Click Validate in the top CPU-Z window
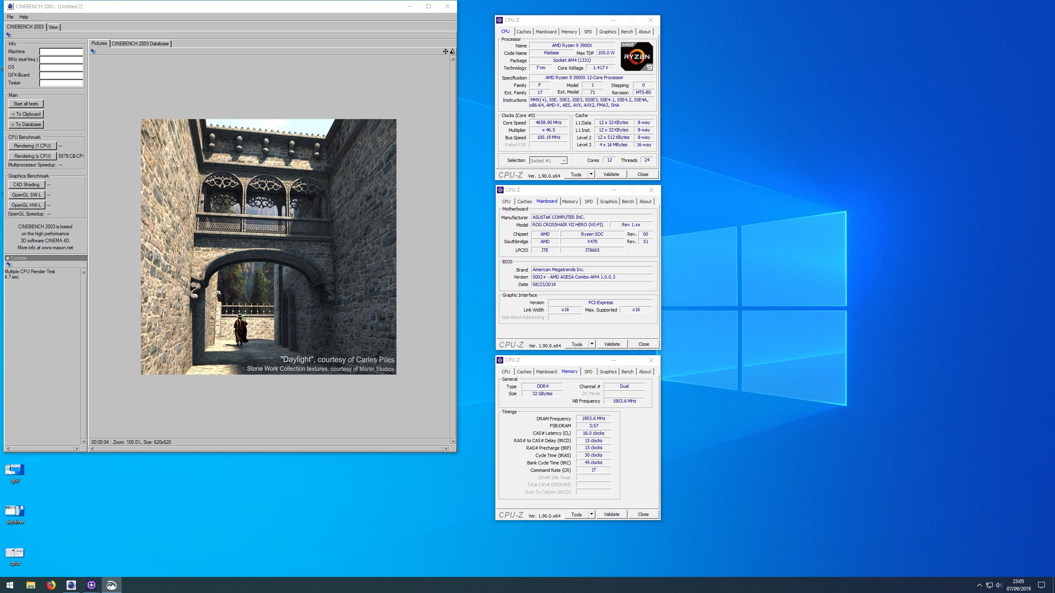This screenshot has height=593, width=1055. [611, 174]
